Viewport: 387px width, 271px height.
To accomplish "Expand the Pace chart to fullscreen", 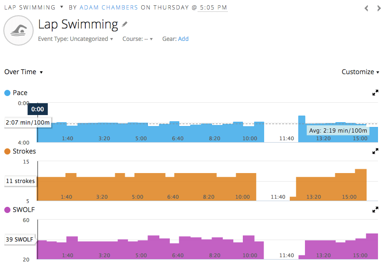I will pos(376,93).
